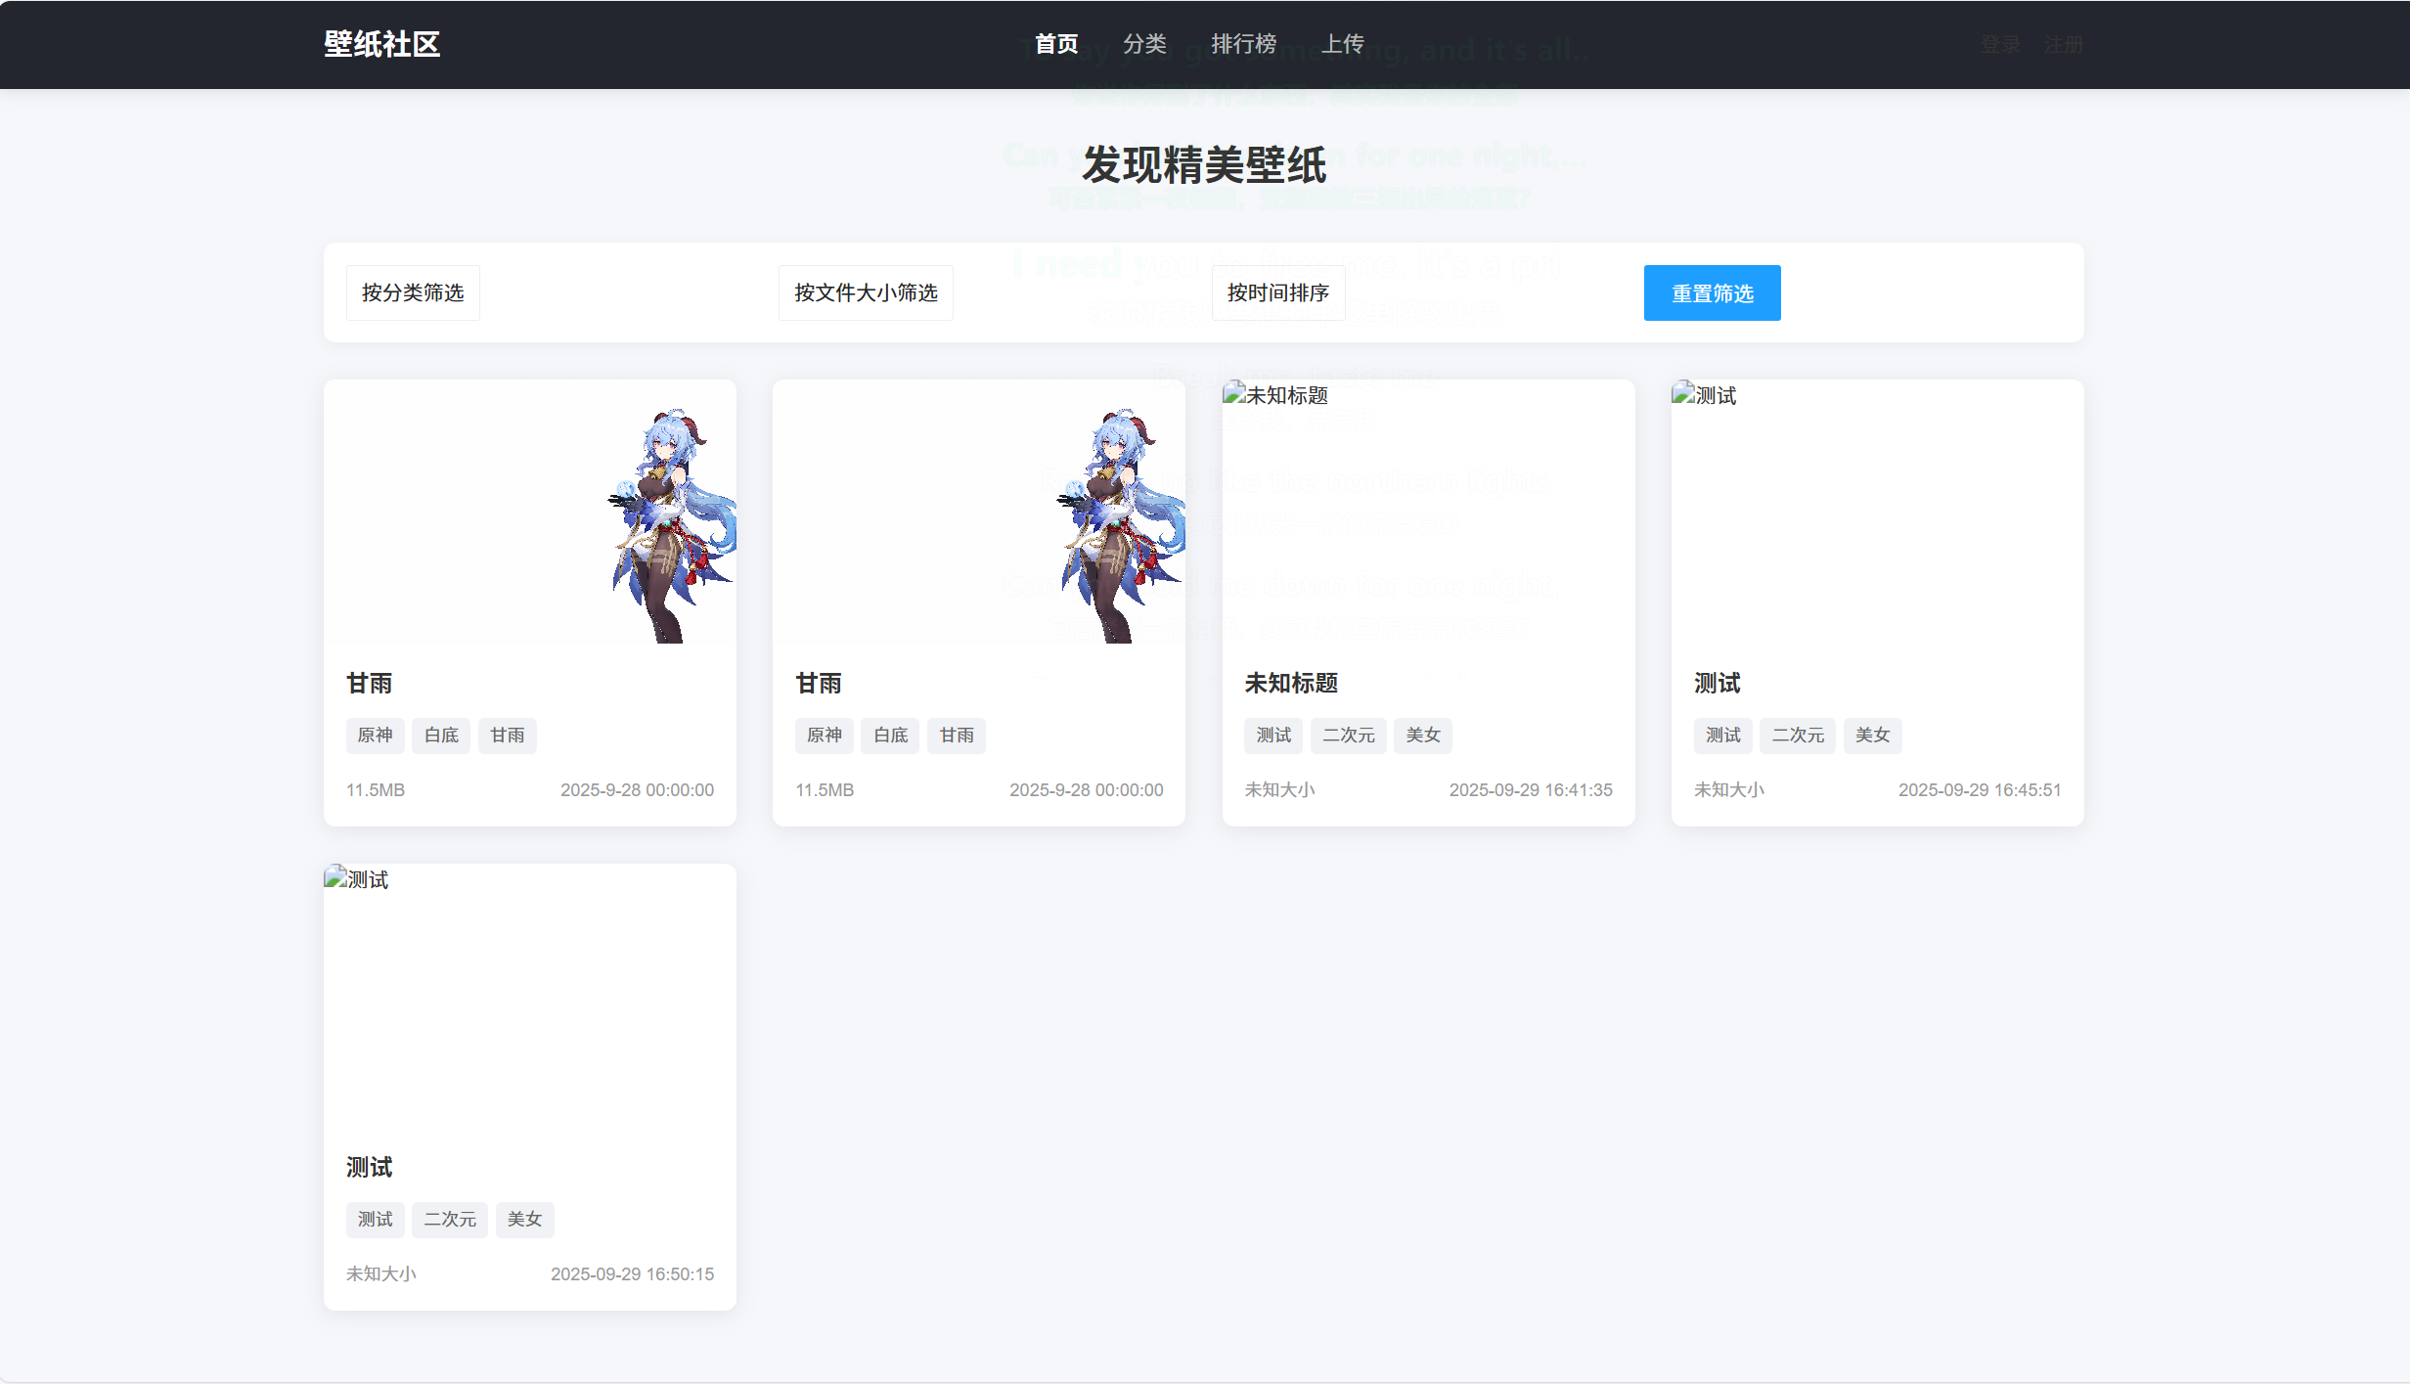Screen dimensions: 2410x1384
Task: Expand the 按分类筛选 category filter dropdown
Action: pyautogui.click(x=413, y=292)
